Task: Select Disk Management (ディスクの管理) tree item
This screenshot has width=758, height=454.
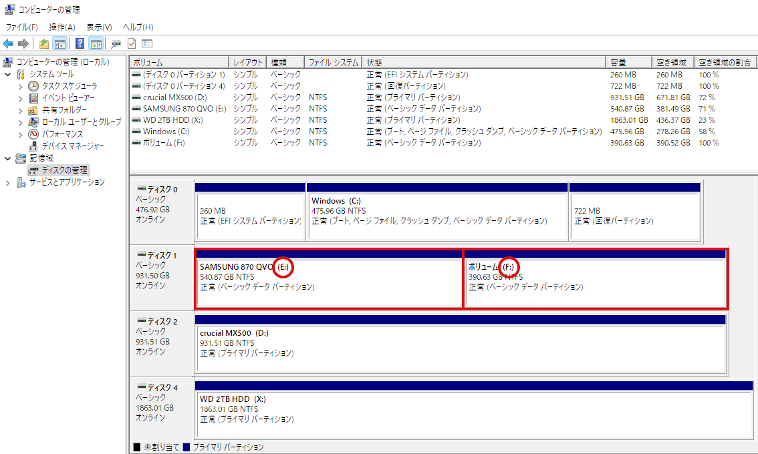Action: click(65, 170)
